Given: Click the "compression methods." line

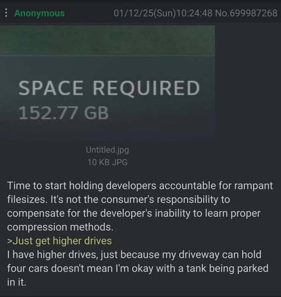Looking at the screenshot, I should (x=60, y=227).
